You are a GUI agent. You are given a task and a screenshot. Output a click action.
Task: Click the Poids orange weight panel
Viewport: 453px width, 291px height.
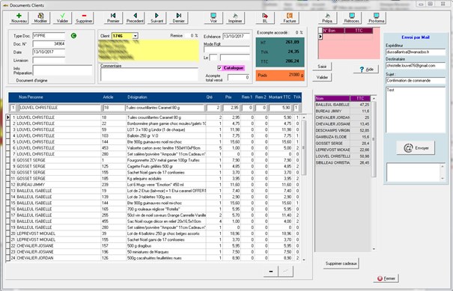(x=280, y=75)
